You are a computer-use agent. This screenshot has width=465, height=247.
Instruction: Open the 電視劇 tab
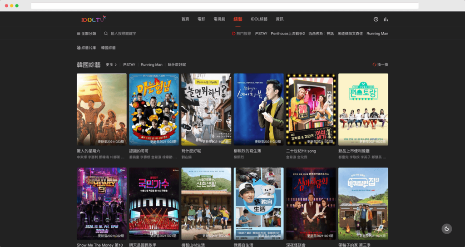pyautogui.click(x=219, y=19)
